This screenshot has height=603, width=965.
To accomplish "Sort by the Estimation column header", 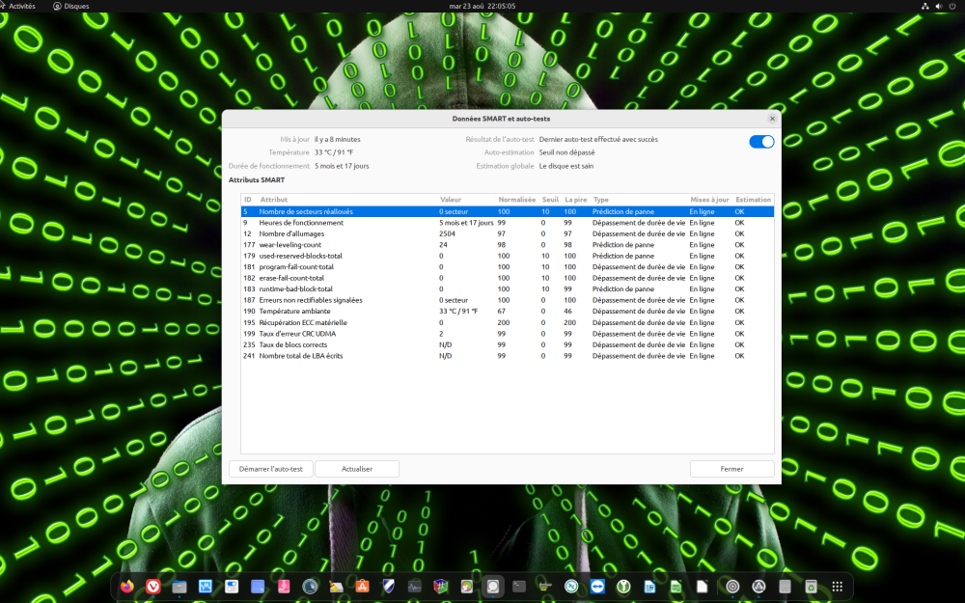I will (x=753, y=200).
